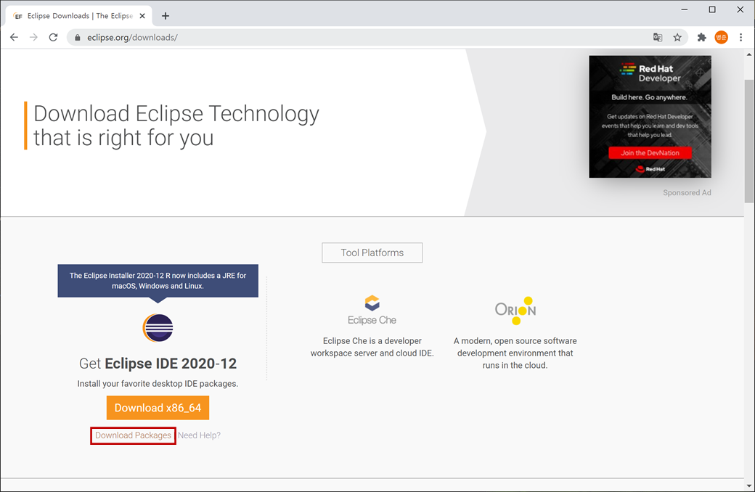
Task: Click the Download Eclipse Technology headline
Action: click(176, 126)
